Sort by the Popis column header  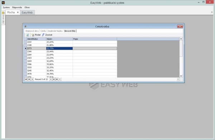click(x=95, y=39)
